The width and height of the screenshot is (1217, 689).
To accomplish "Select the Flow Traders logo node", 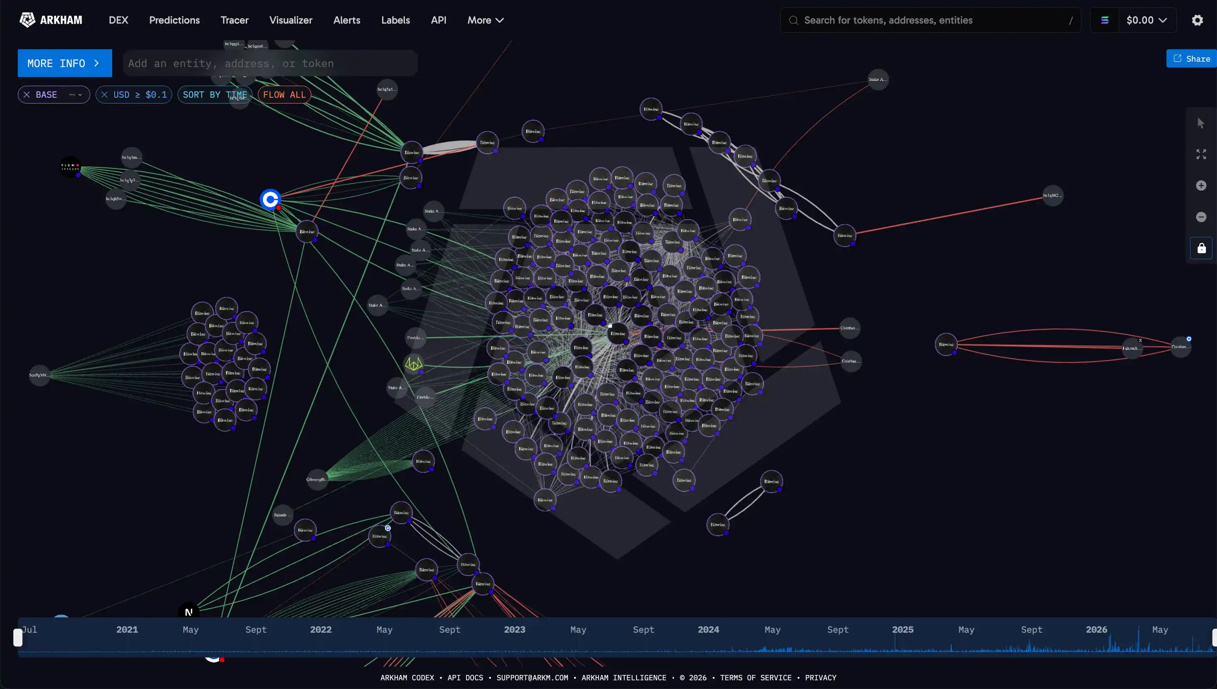I will click(70, 167).
